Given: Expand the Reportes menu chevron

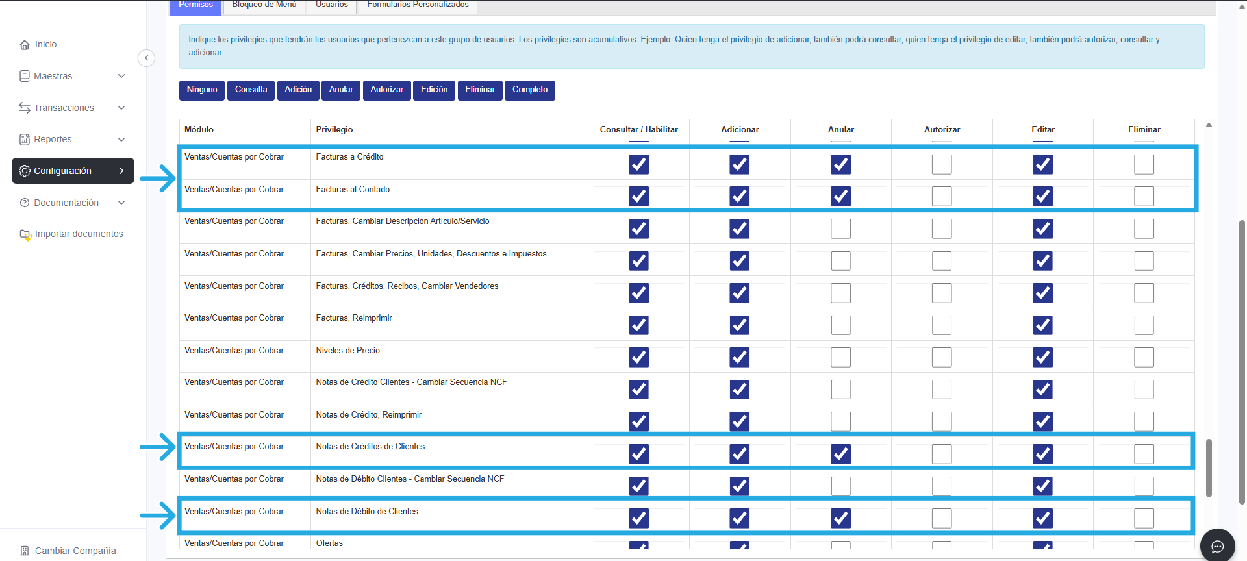Looking at the screenshot, I should click(121, 140).
